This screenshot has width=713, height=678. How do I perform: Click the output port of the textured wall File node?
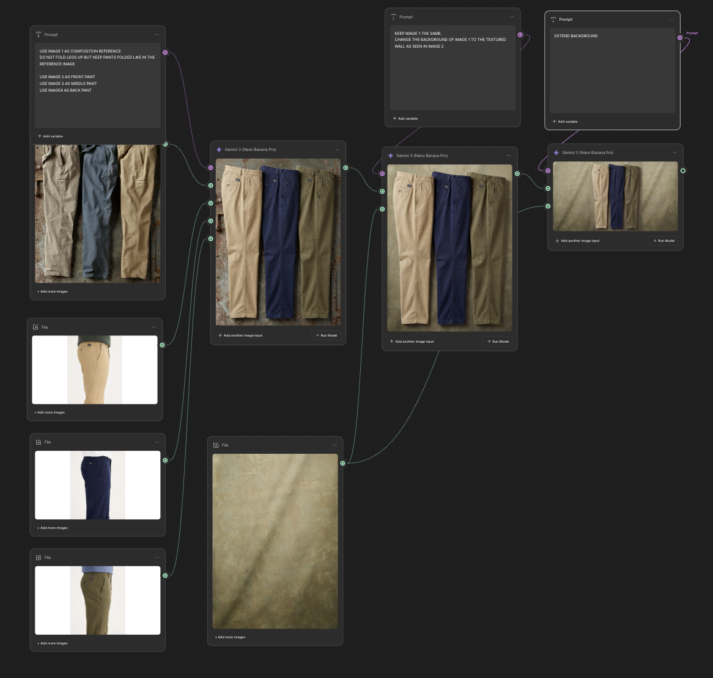pos(343,463)
